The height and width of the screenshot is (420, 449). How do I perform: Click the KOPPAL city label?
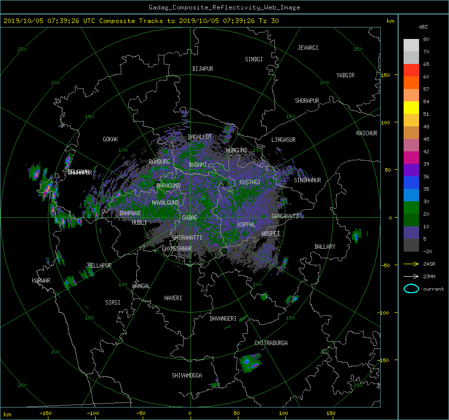tap(246, 224)
